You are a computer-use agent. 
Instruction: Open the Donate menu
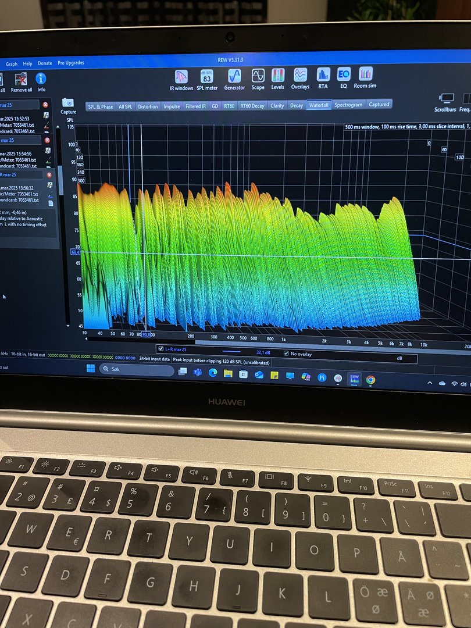click(45, 63)
